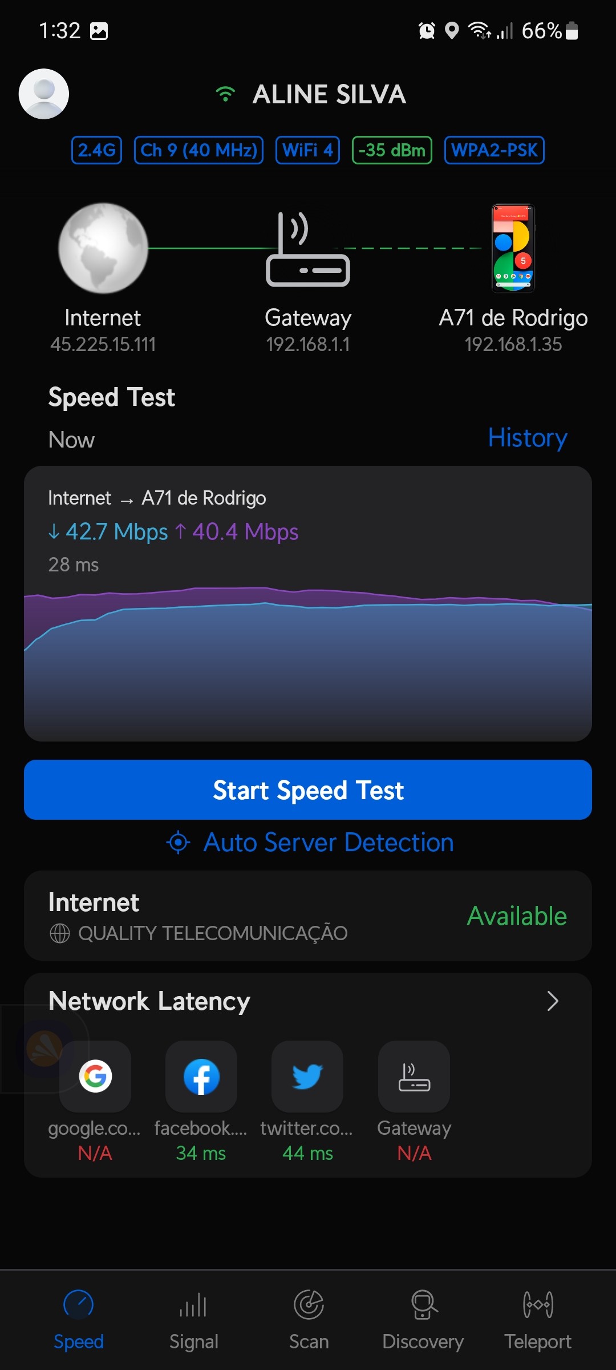The image size is (616, 1370).
Task: Check facebook.com latency tile
Action: pyautogui.click(x=201, y=1077)
